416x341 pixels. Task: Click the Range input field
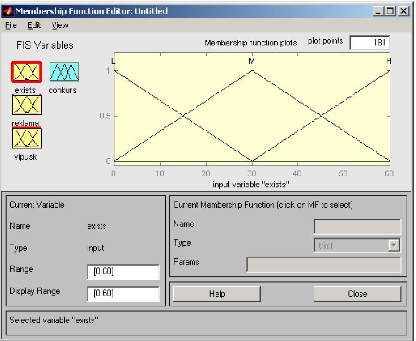(x=123, y=271)
